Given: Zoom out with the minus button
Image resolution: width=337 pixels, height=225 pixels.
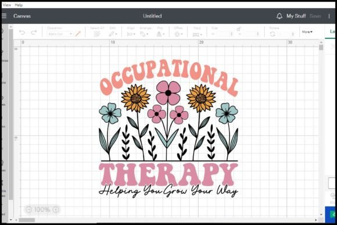Looking at the screenshot, I should (29, 209).
